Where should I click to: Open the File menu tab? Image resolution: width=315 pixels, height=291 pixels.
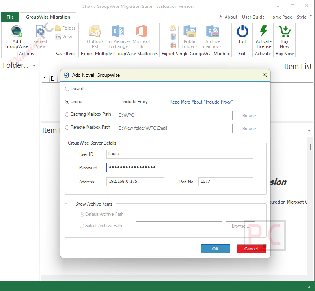point(10,17)
